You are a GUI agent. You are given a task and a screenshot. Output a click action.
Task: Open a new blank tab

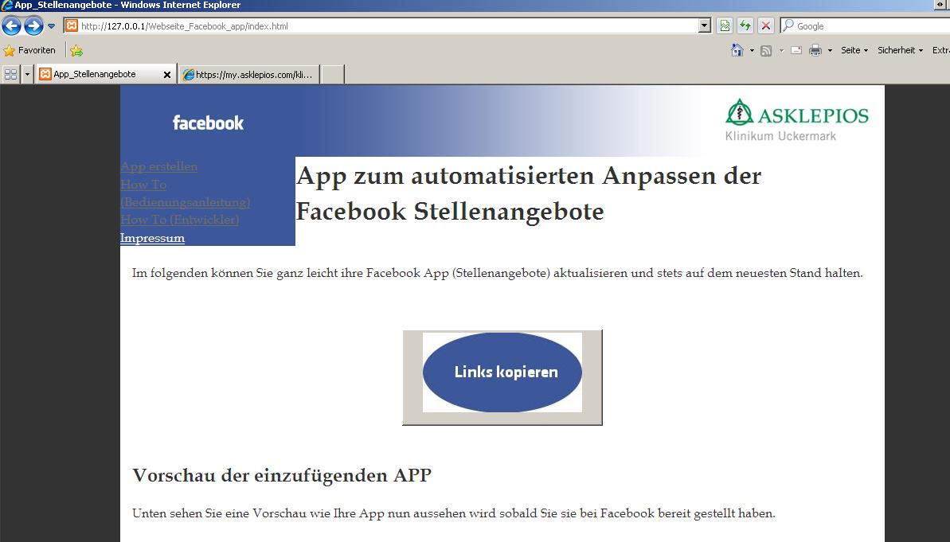pos(332,75)
